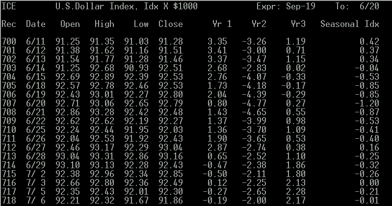Click High value 91.62 on 6/12
The image size is (392, 206).
pyautogui.click(x=102, y=50)
